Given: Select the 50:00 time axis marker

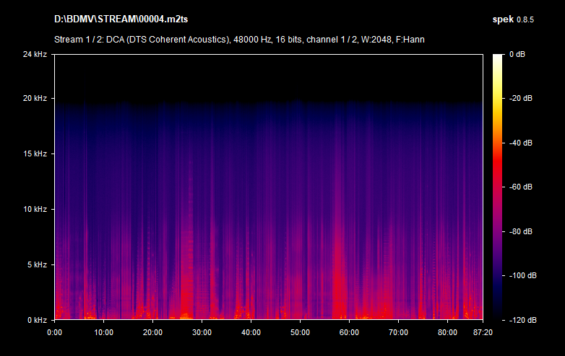Looking at the screenshot, I should (300, 332).
